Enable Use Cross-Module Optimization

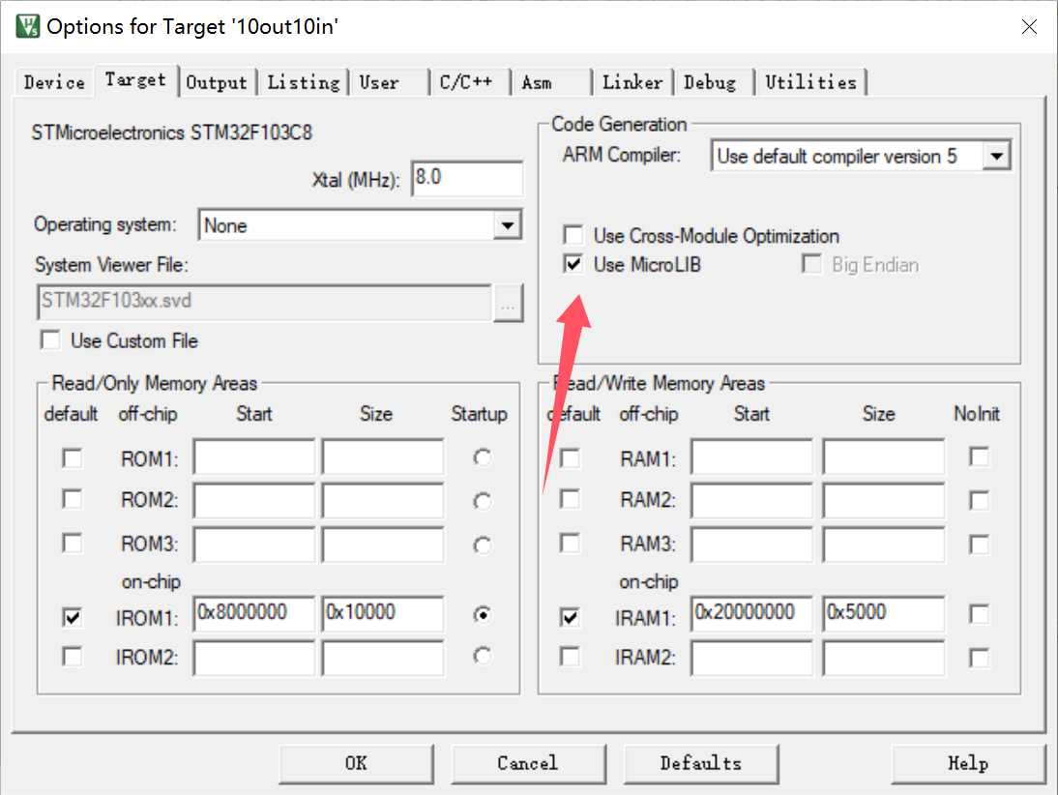pyautogui.click(x=573, y=235)
